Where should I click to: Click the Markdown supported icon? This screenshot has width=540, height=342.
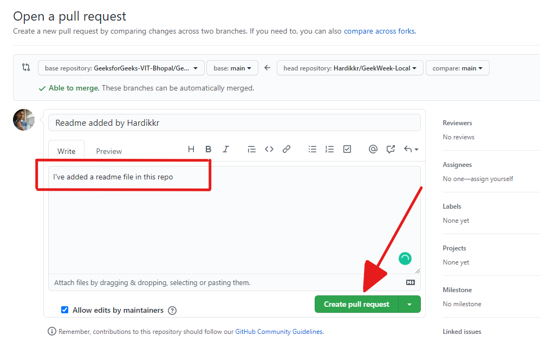click(x=410, y=282)
